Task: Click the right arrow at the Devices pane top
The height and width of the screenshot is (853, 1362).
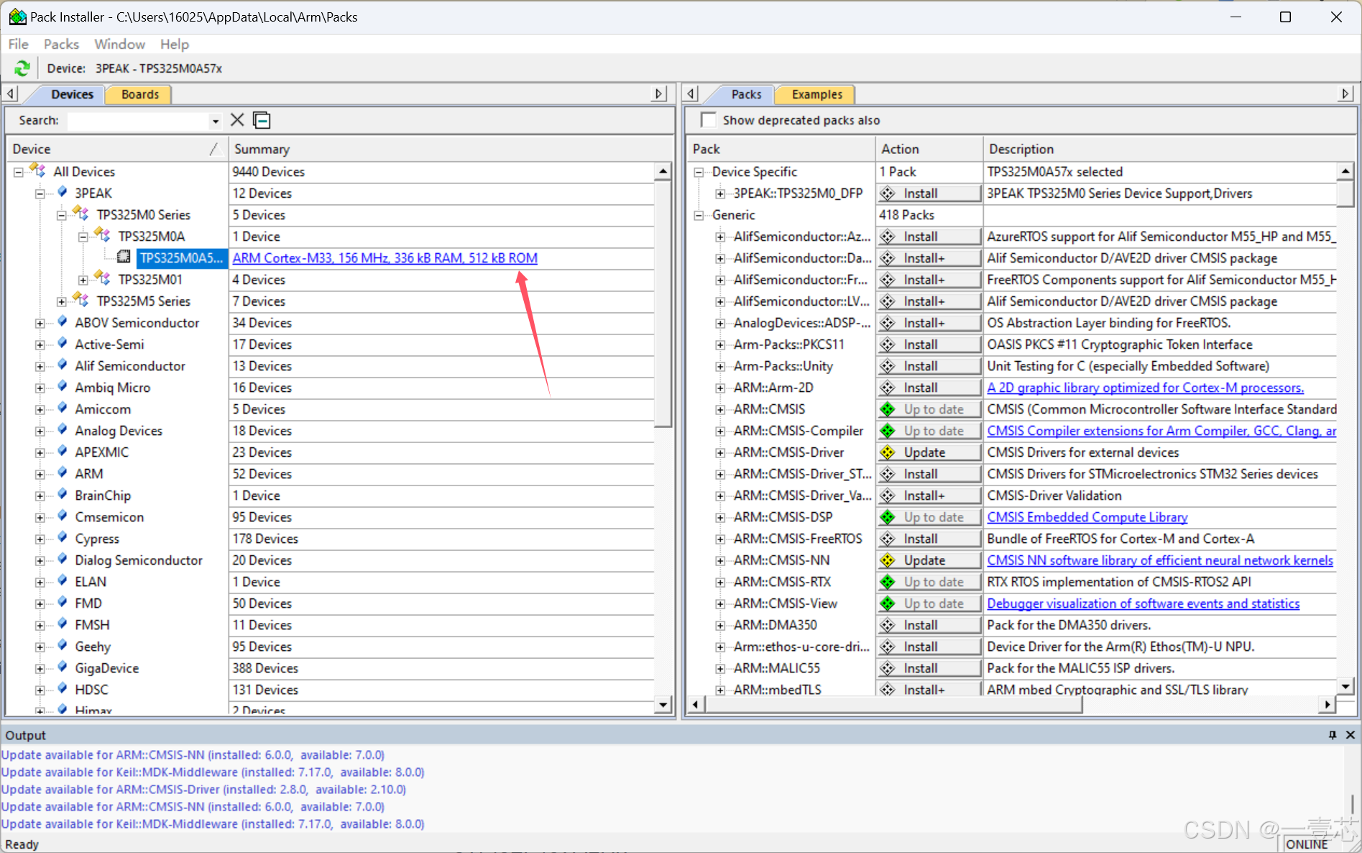Action: coord(659,93)
